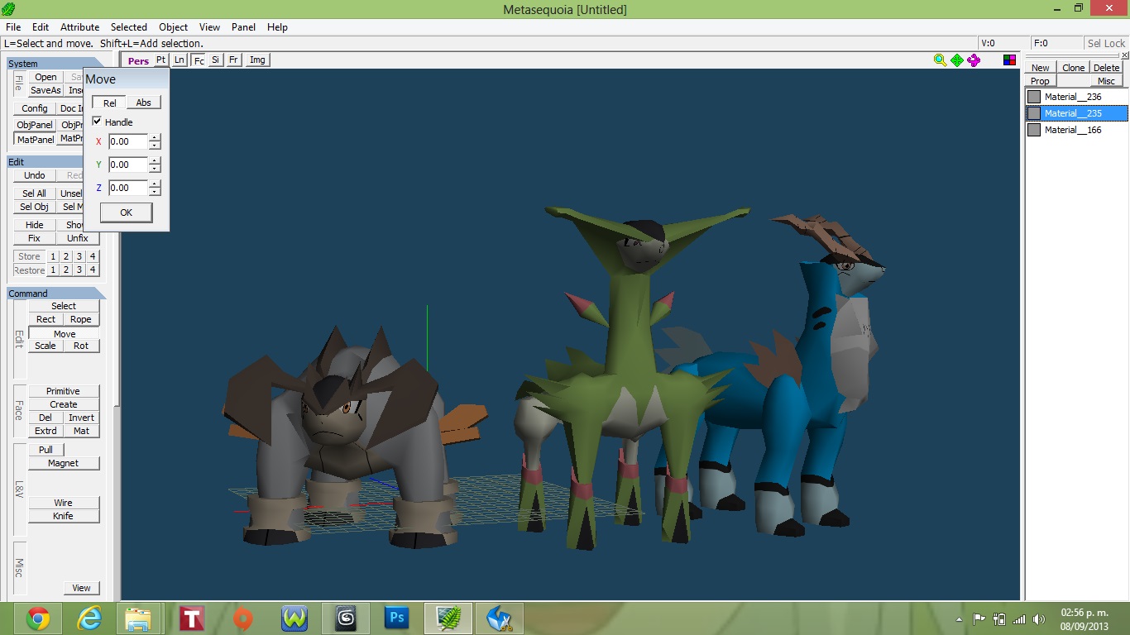Increase the X value with the up stepper arrow
This screenshot has height=635, width=1130.
point(155,137)
